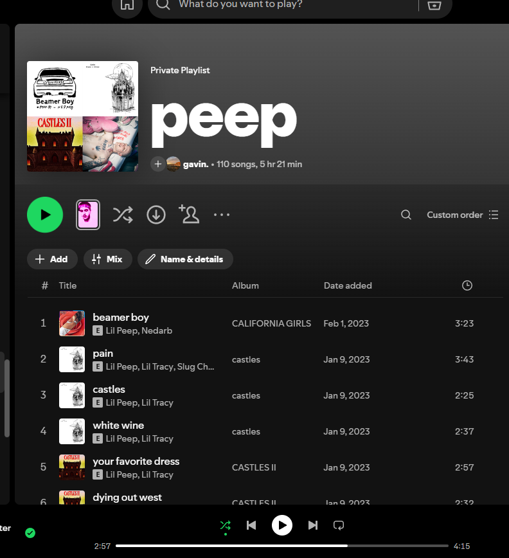Skip to next track in the player bar
This screenshot has height=558, width=509.
[312, 525]
